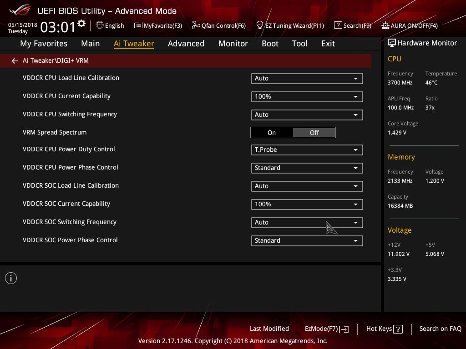Open VDDCR SOC Current Capability dropdown

coord(307,204)
